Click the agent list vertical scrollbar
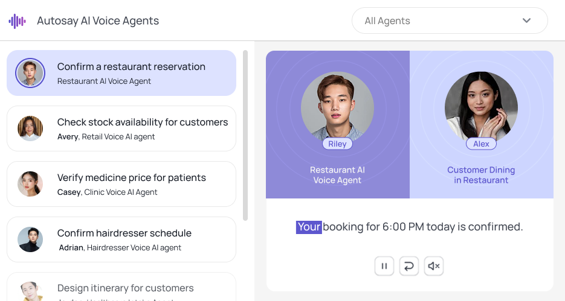Viewport: 565px width, 301px height. click(245, 135)
